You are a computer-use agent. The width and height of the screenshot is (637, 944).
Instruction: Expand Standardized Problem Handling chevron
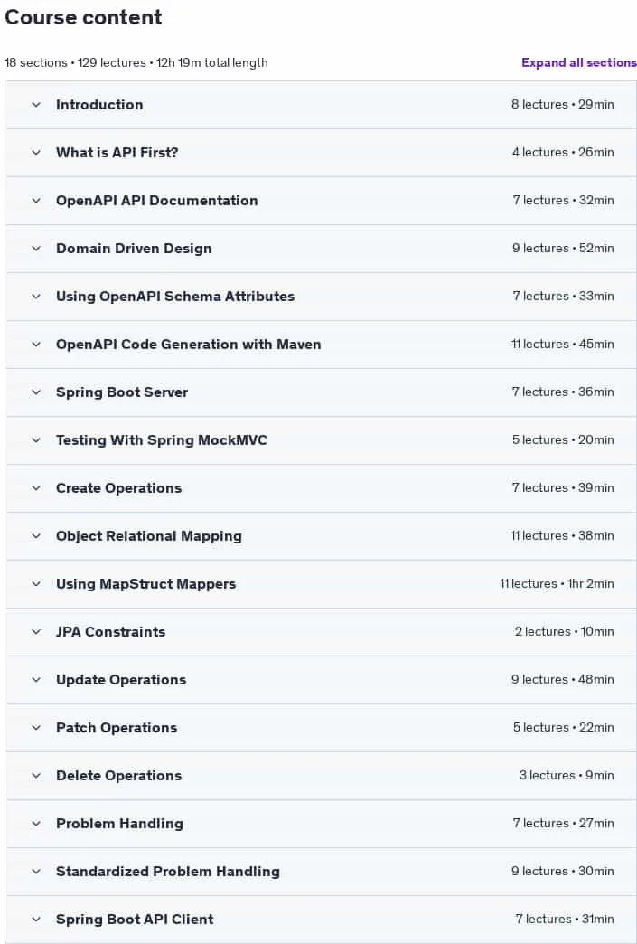point(36,871)
